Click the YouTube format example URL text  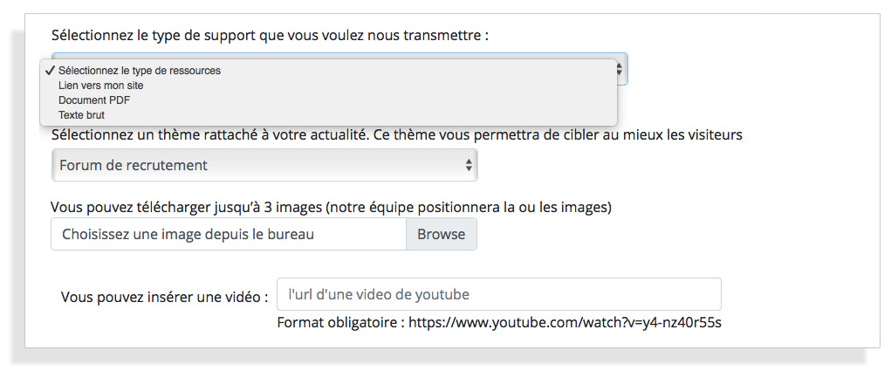pos(565,323)
